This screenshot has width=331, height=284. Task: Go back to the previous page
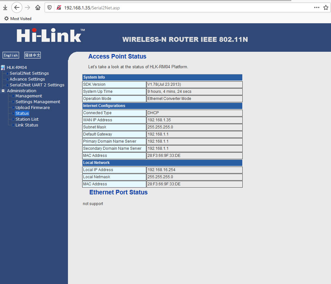pyautogui.click(x=17, y=8)
